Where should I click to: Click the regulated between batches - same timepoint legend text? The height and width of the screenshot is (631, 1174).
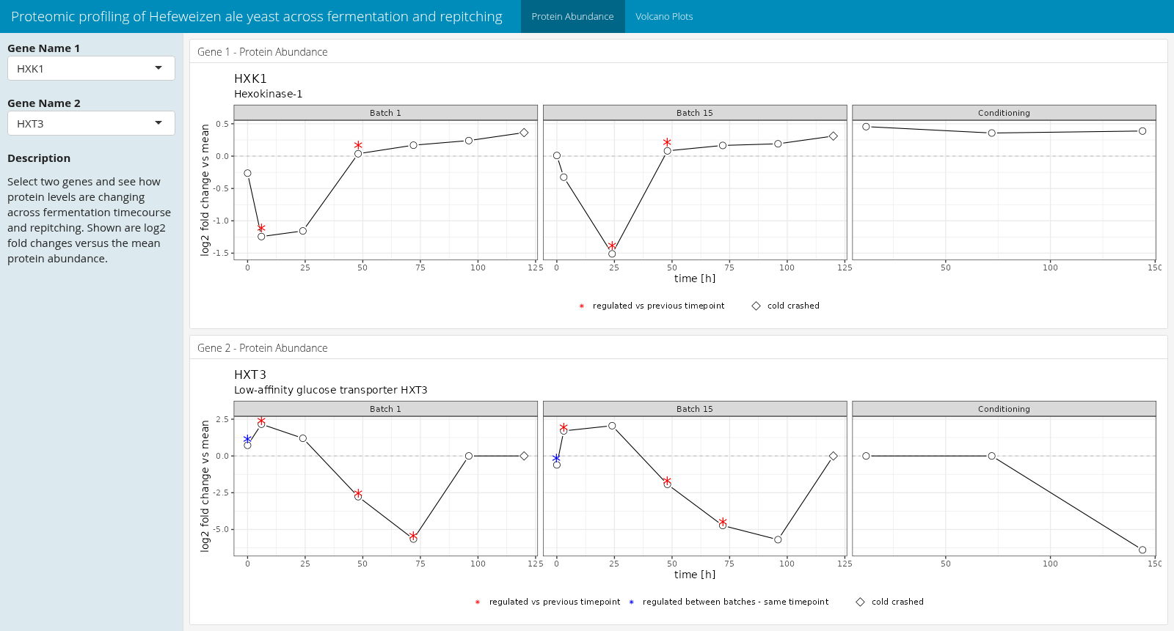(x=736, y=602)
